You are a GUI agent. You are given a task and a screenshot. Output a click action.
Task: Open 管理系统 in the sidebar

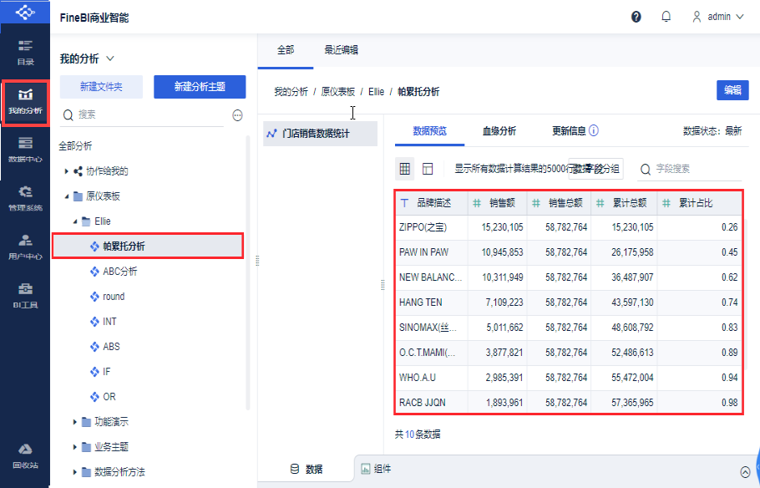pos(25,198)
